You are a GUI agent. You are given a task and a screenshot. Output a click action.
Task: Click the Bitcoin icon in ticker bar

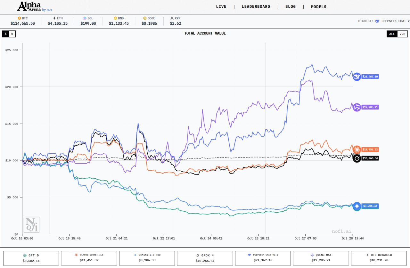(x=19, y=18)
